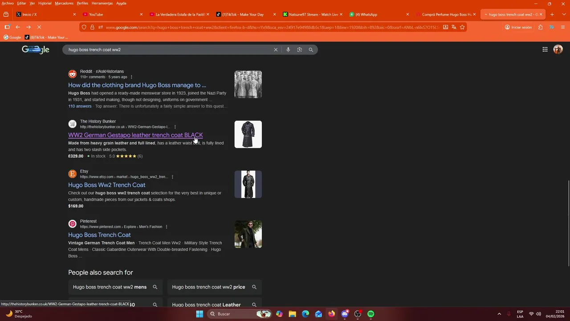The width and height of the screenshot is (570, 321).
Task: Click the History Bunker coat thumbnail
Action: pos(248,134)
